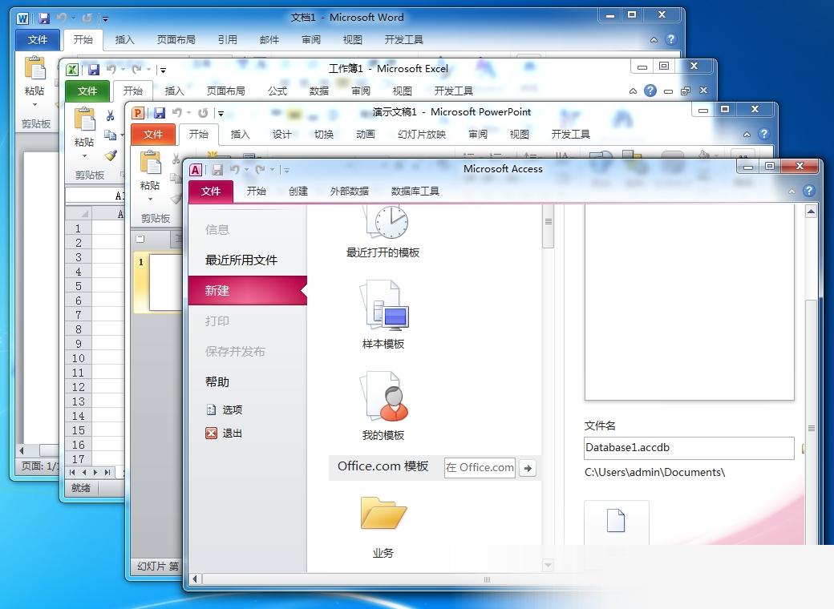Click the Excel application icon in title bar
The image size is (834, 609).
coord(72,70)
